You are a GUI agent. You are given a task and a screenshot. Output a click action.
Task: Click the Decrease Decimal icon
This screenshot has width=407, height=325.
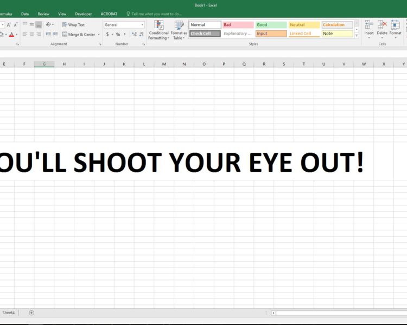coord(141,34)
